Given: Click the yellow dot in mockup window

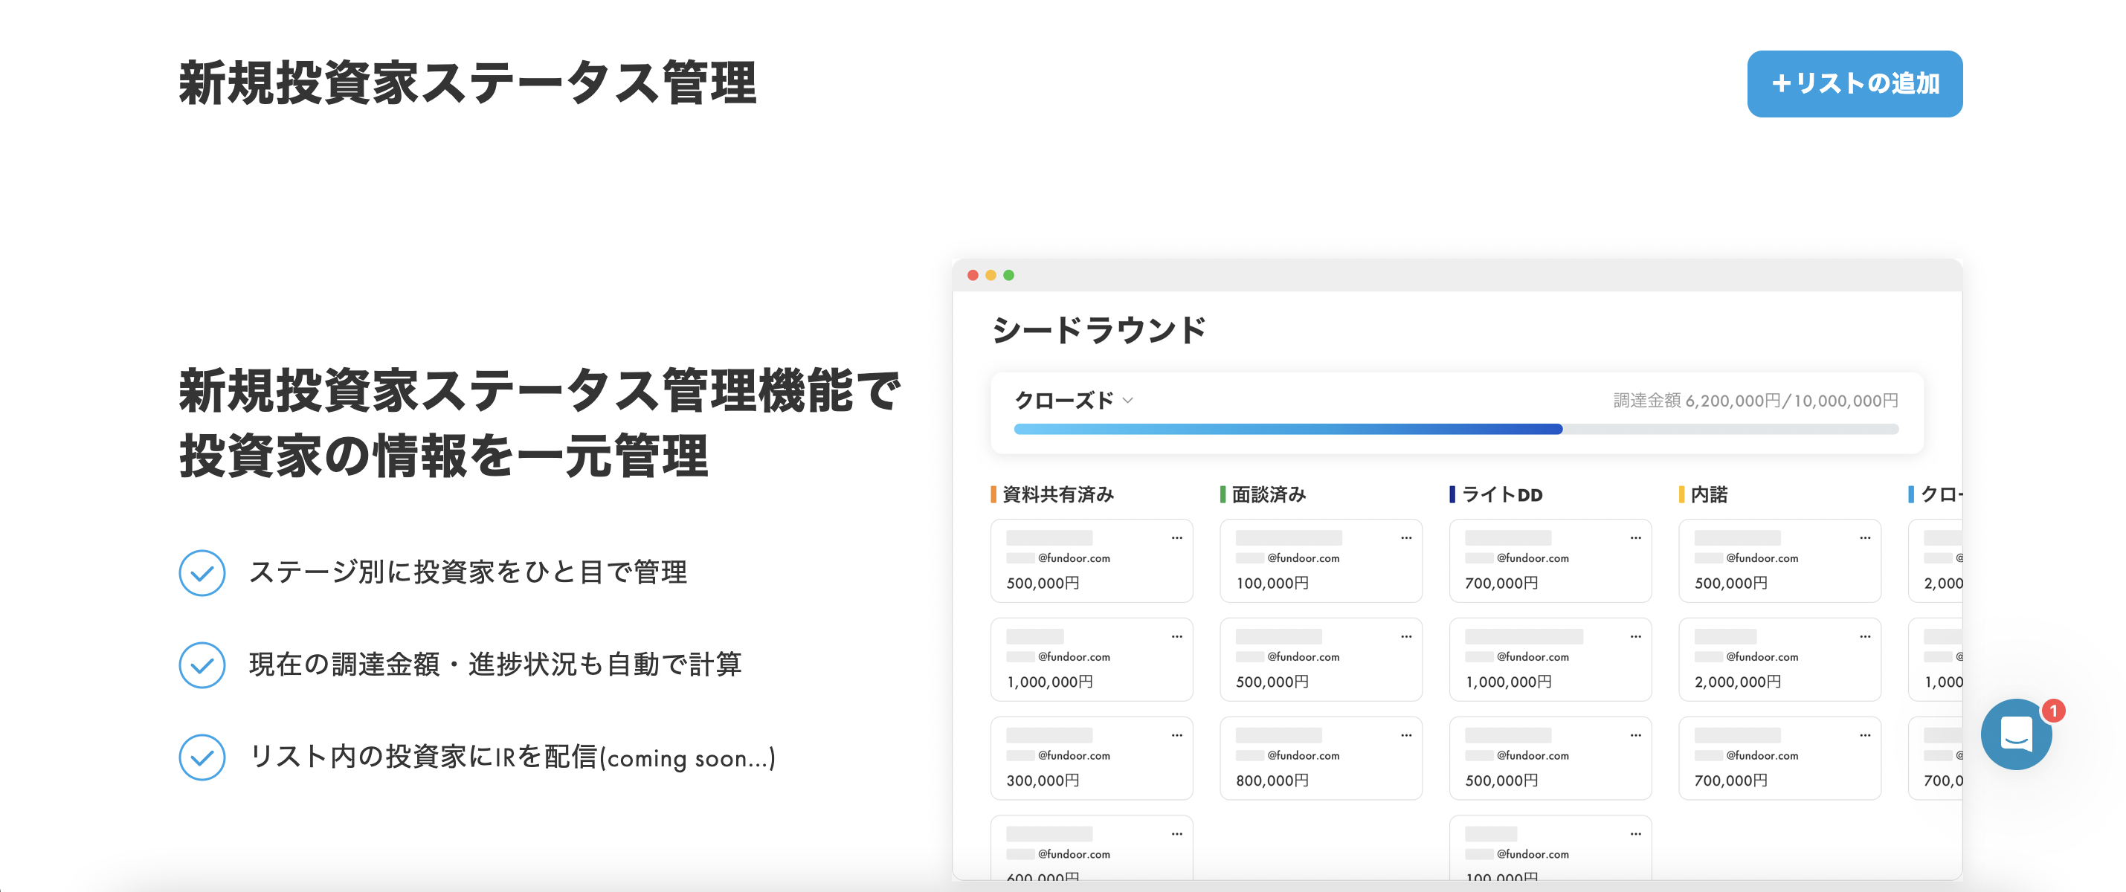Looking at the screenshot, I should (990, 276).
